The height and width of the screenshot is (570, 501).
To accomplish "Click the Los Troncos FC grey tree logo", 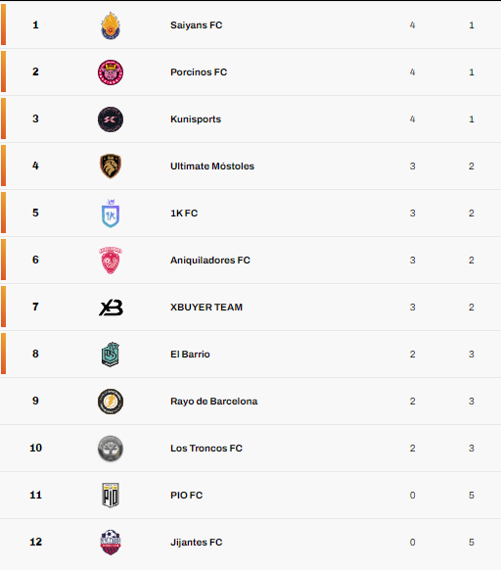I will pos(111,449).
